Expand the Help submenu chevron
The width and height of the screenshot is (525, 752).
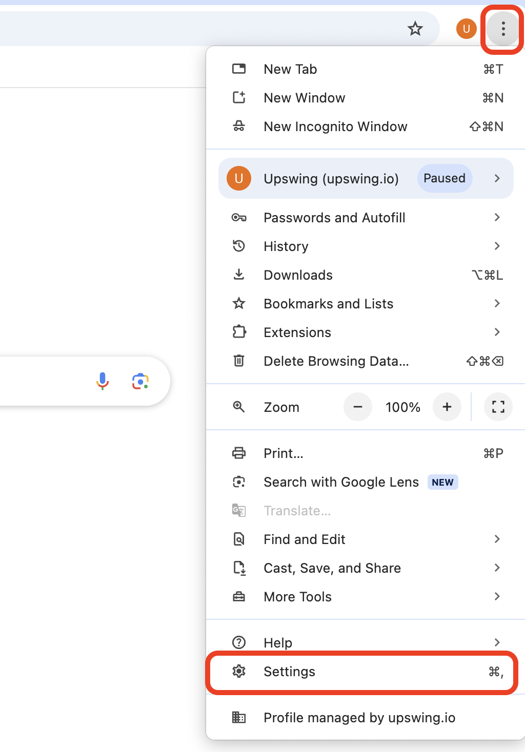tap(497, 642)
